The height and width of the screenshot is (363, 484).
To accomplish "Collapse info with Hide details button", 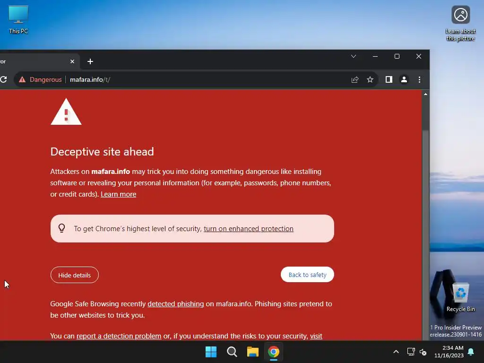I will click(x=74, y=275).
